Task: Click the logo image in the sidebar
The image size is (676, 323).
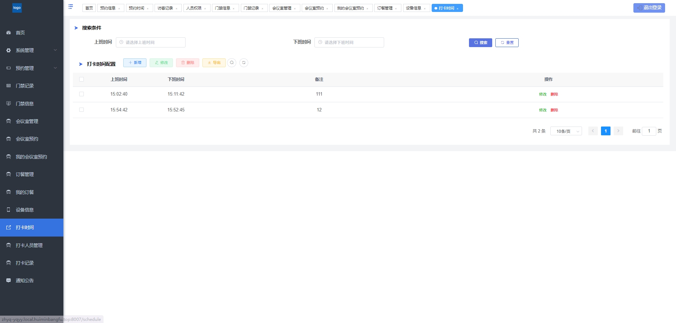Action: pyautogui.click(x=17, y=8)
